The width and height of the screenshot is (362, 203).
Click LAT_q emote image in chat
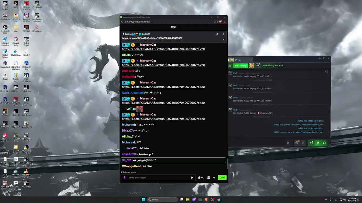[139, 109]
